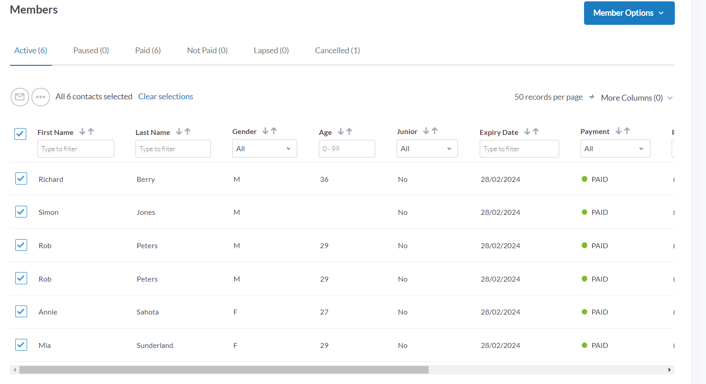Sort Expiry Date descending arrow
This screenshot has width=706, height=384.
527,132
